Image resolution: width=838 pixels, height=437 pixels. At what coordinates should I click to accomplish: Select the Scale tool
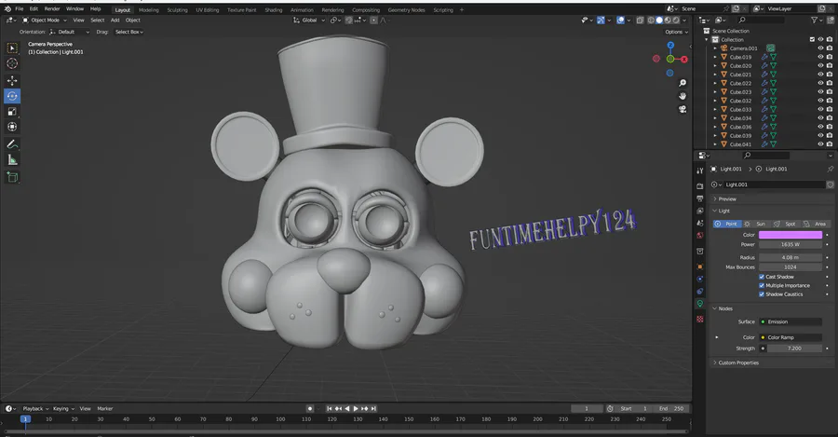pyautogui.click(x=12, y=112)
